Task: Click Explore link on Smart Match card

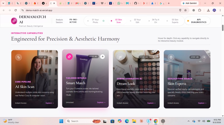Action: point(101,102)
